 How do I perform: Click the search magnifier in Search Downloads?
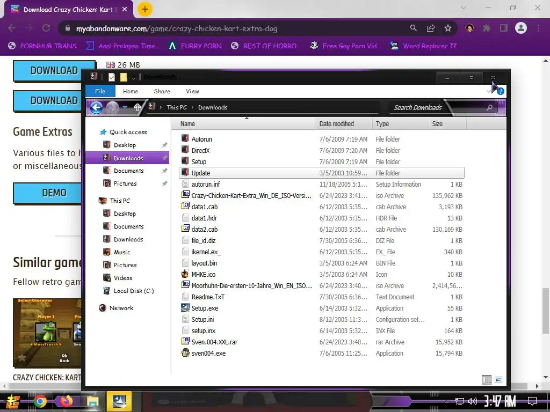tap(489, 107)
